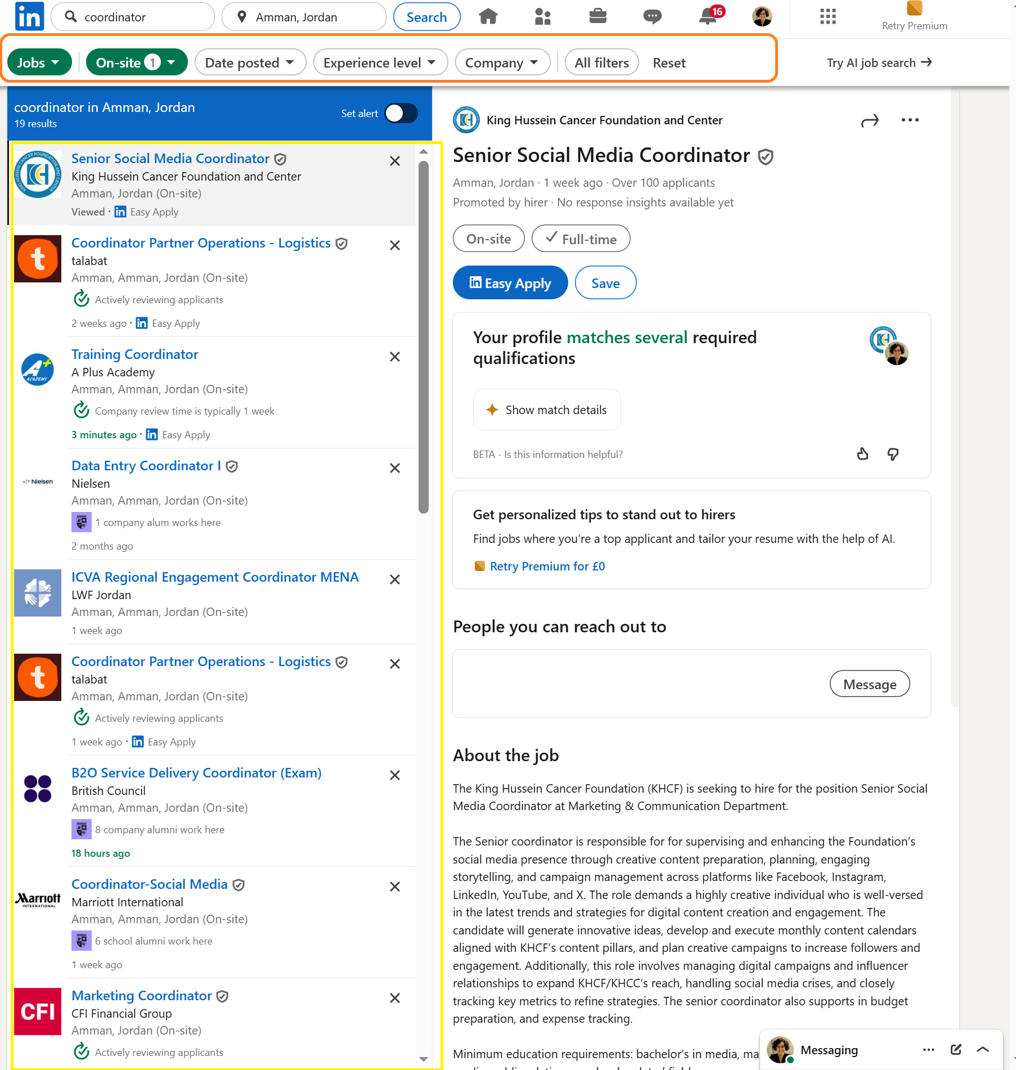Compose new message icon in Messaging bar
The height and width of the screenshot is (1070, 1016).
click(956, 1050)
